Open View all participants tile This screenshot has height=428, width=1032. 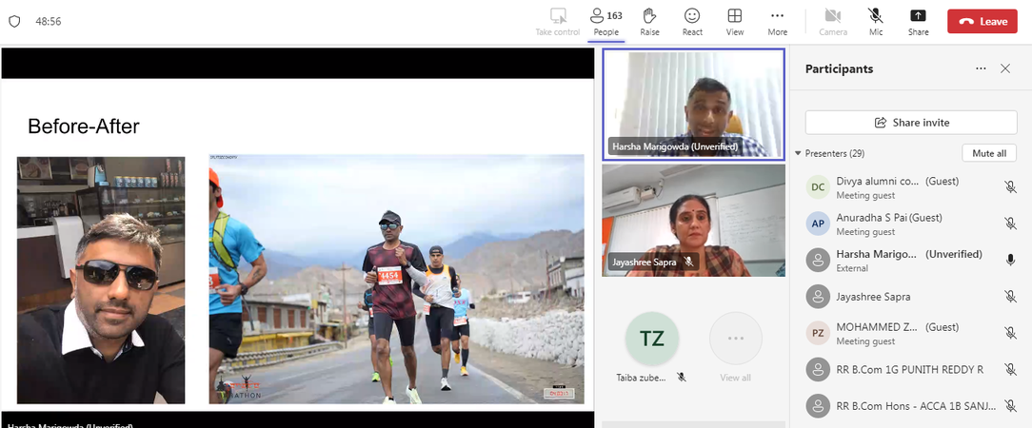coord(735,344)
